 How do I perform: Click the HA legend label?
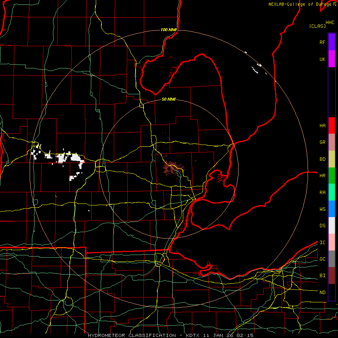point(322,126)
